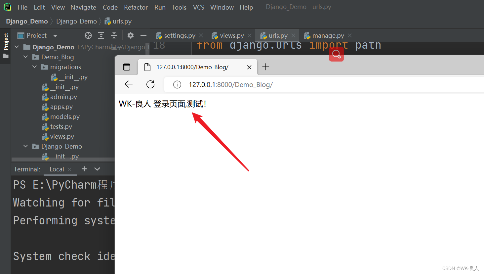Collapse the Django_Demo project root node
The height and width of the screenshot is (274, 484).
pyautogui.click(x=17, y=47)
